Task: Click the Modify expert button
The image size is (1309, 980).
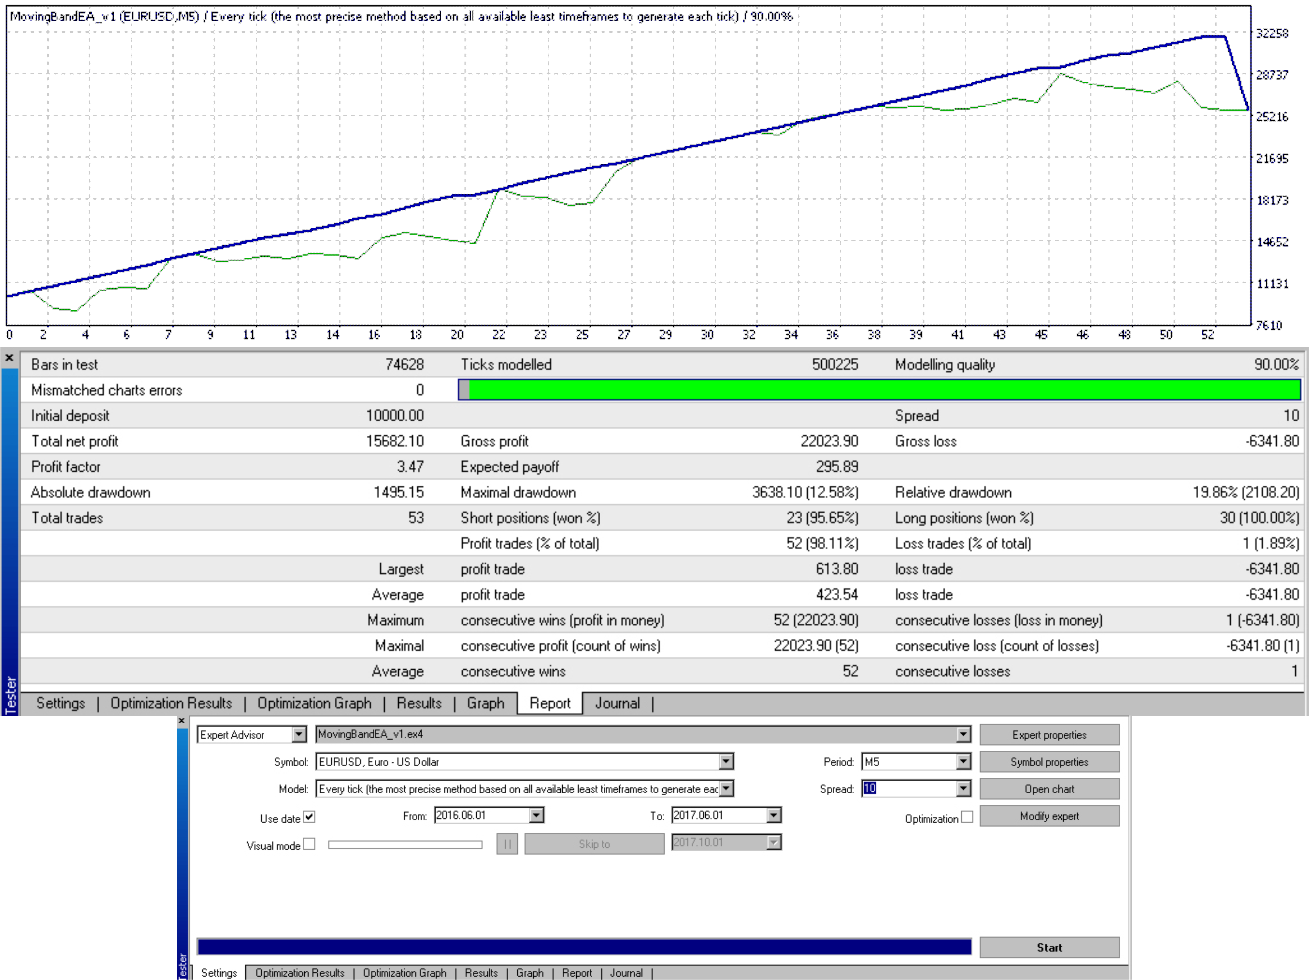Action: (x=1049, y=816)
